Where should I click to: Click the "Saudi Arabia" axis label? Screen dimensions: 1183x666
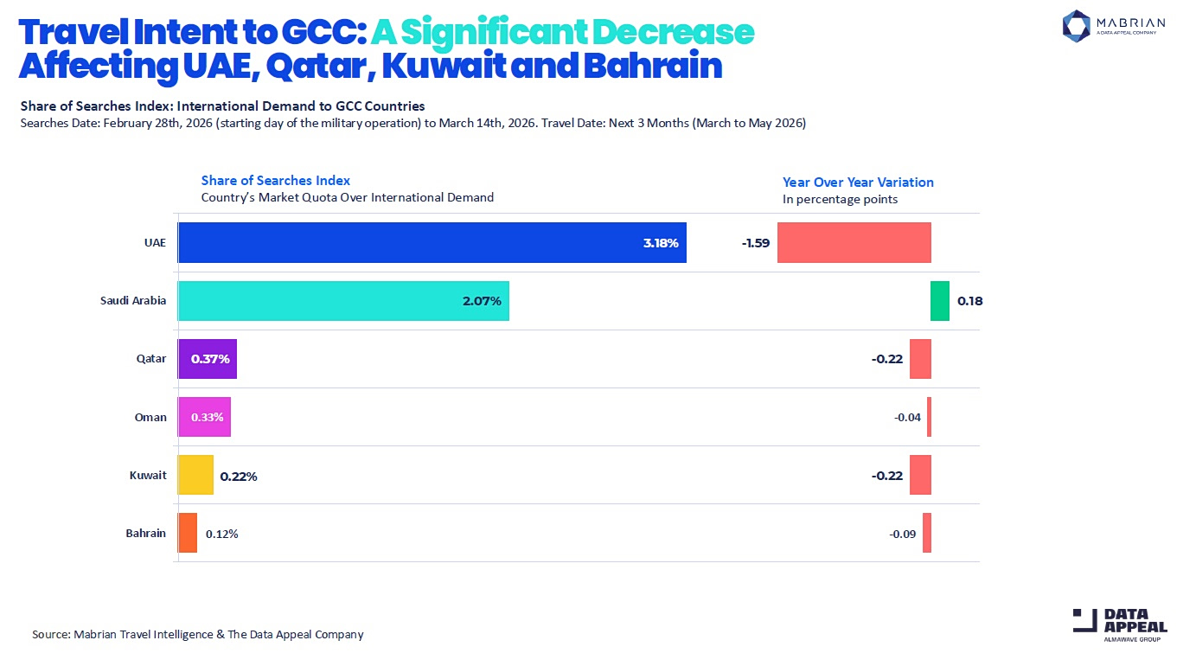click(x=133, y=301)
